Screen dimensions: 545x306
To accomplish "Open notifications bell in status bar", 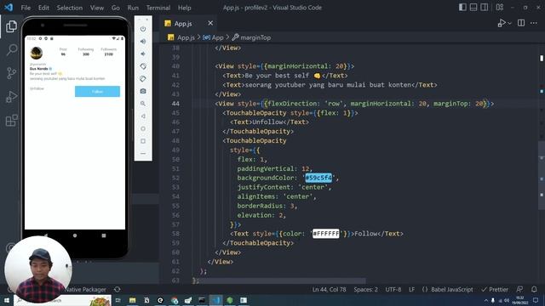I will coord(534,289).
